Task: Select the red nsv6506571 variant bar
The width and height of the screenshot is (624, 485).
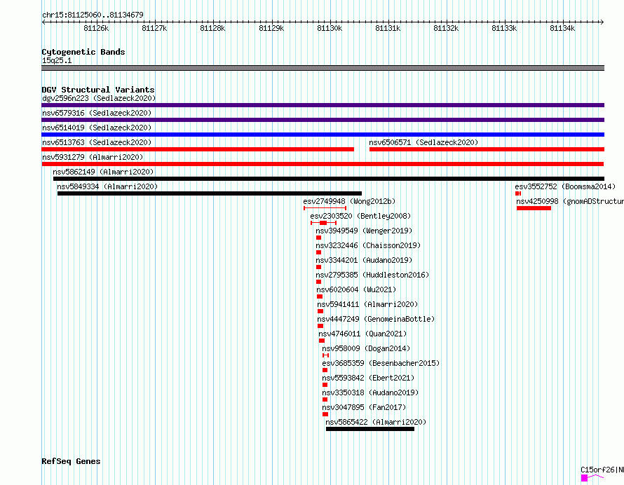Action: [x=487, y=149]
